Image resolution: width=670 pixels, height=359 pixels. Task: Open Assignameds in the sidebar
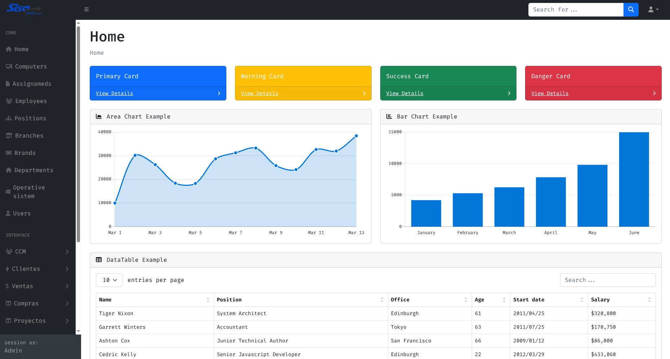[x=38, y=84]
